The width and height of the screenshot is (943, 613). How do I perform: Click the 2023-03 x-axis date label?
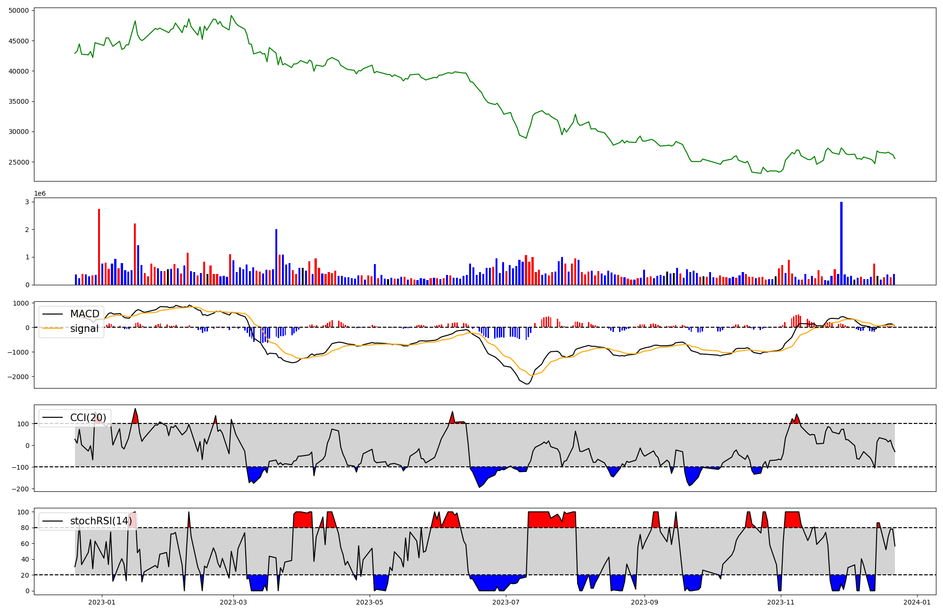(233, 602)
